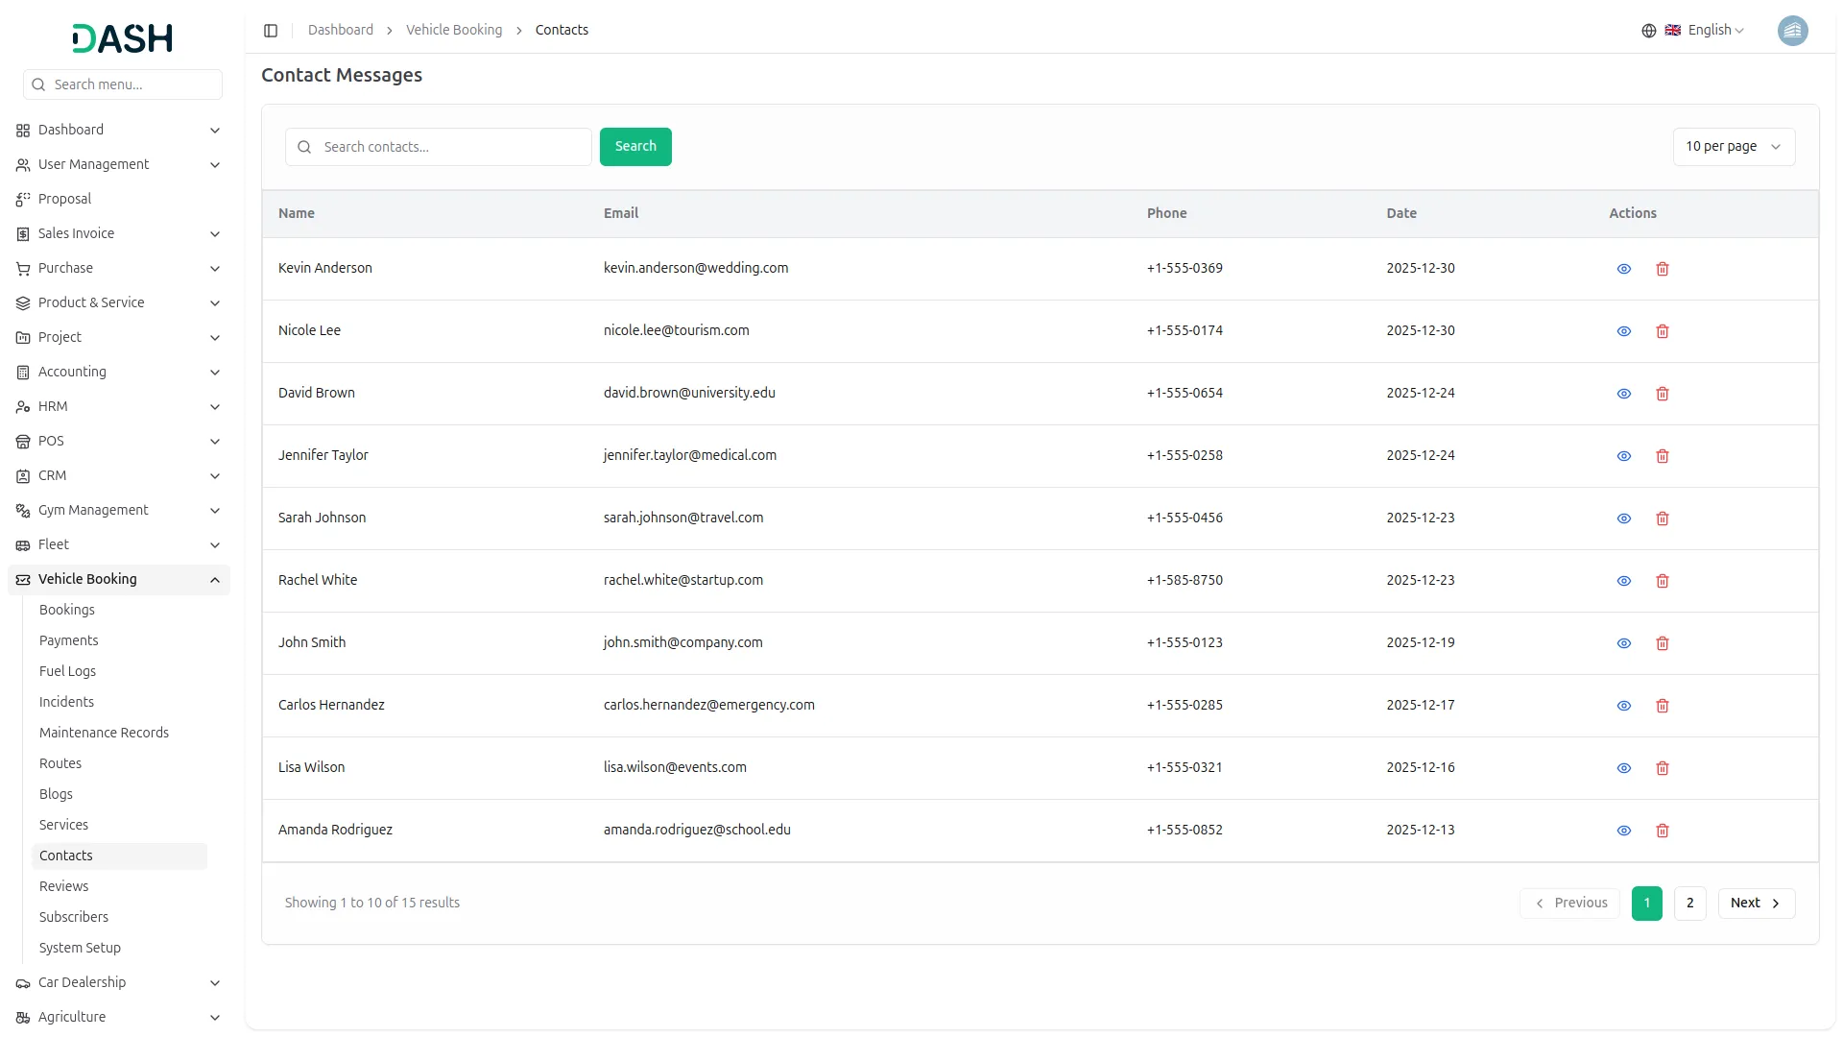Delete Rachel White's message entry
This screenshot has height=1037, width=1843.
[1663, 581]
